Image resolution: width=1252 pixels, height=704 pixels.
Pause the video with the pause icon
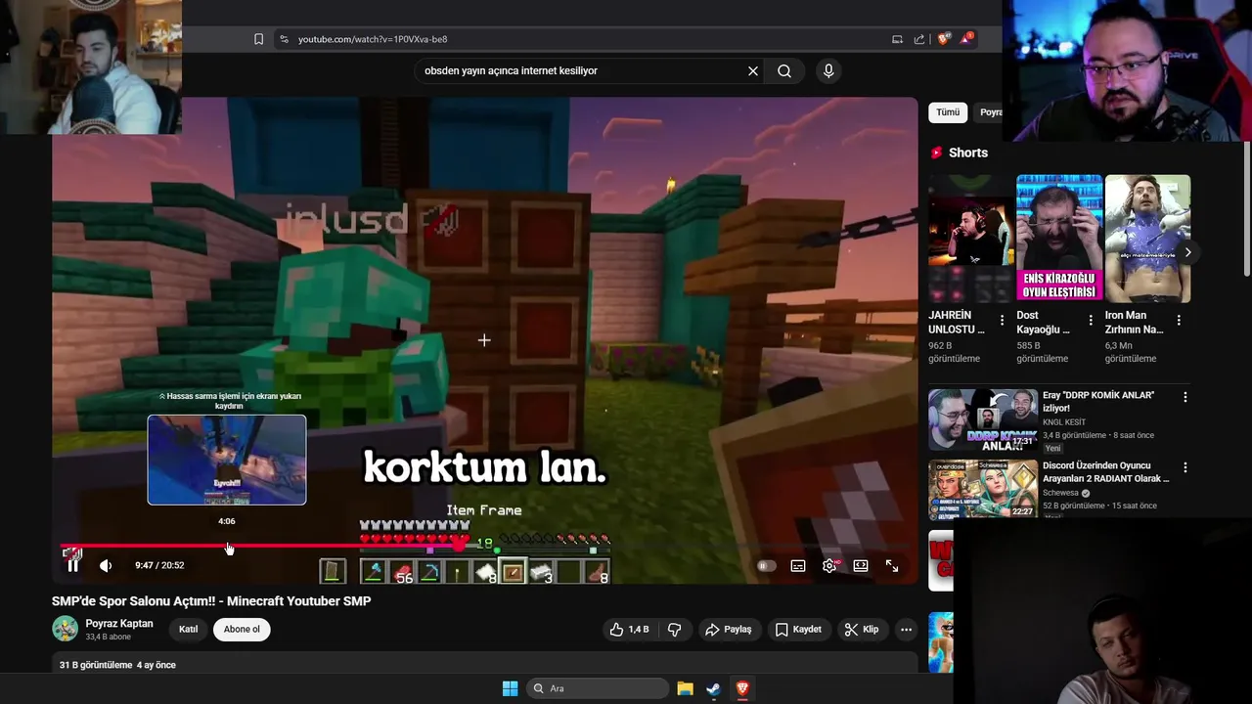(72, 565)
